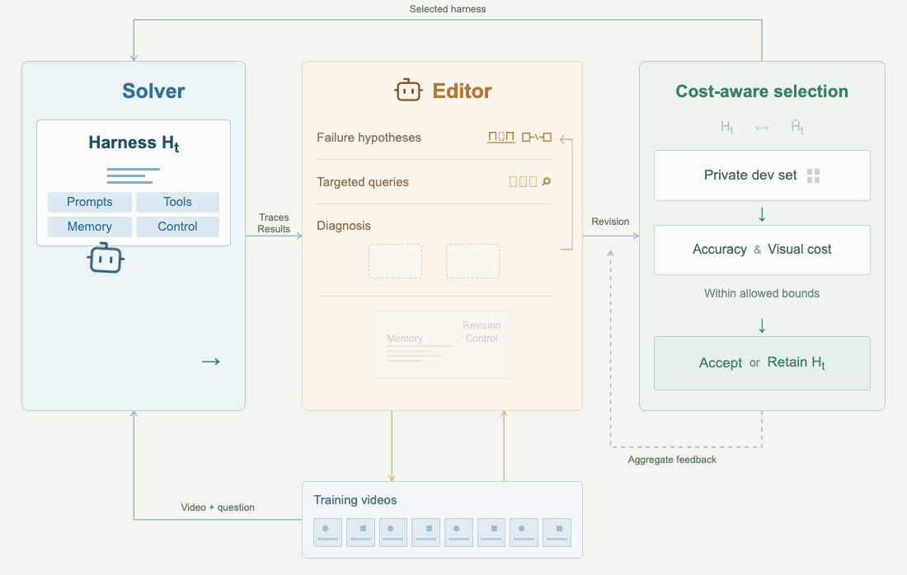The height and width of the screenshot is (575, 907).
Task: Select the Tools chip in Harness
Action: coord(177,202)
